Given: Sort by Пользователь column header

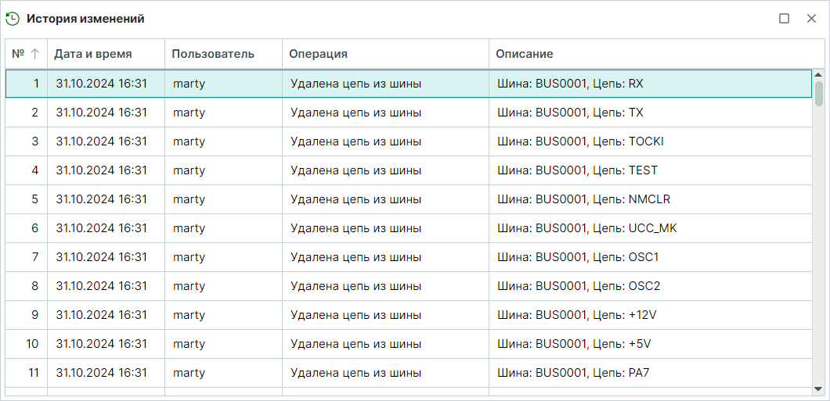Looking at the screenshot, I should tap(213, 54).
